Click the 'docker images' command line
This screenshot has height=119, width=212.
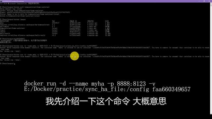pos(13,20)
